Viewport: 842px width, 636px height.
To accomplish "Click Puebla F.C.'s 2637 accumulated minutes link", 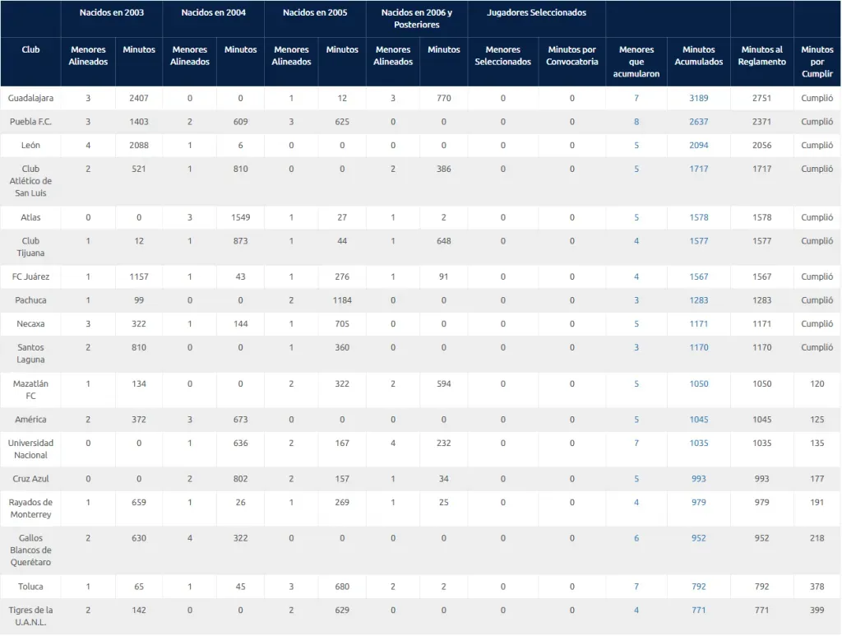I will point(698,122).
